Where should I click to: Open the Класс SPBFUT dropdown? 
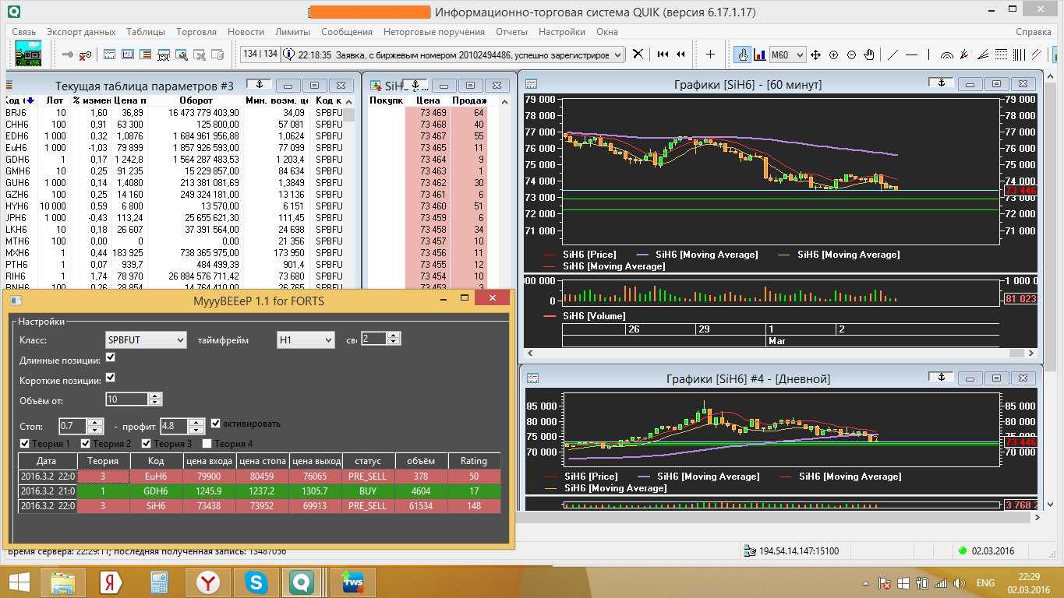pyautogui.click(x=146, y=340)
